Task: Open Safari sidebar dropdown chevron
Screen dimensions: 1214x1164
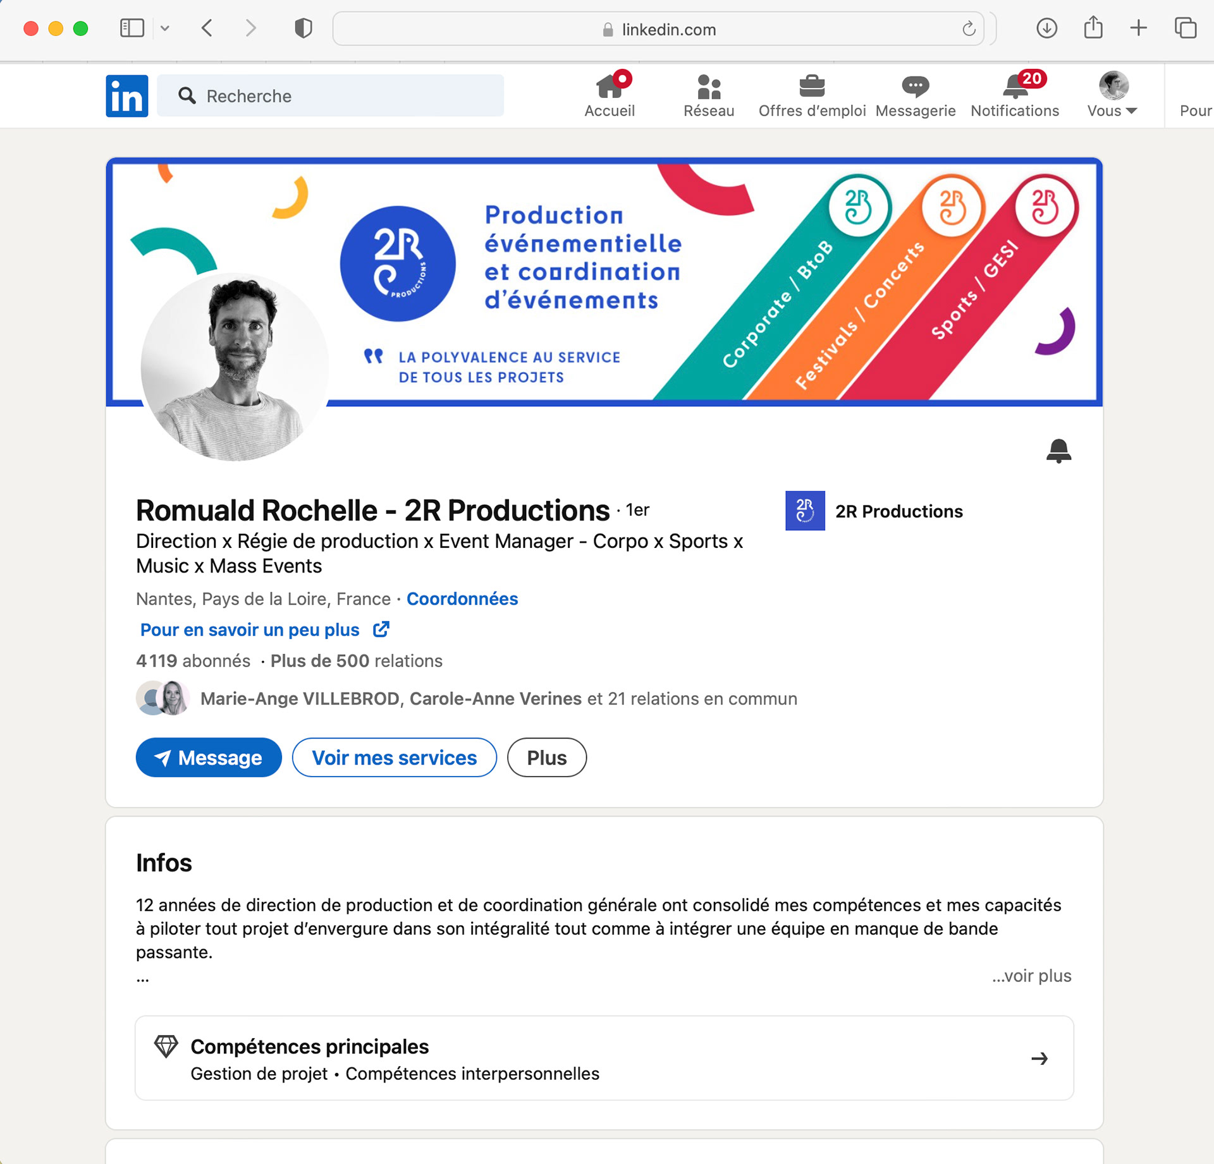Action: tap(165, 28)
